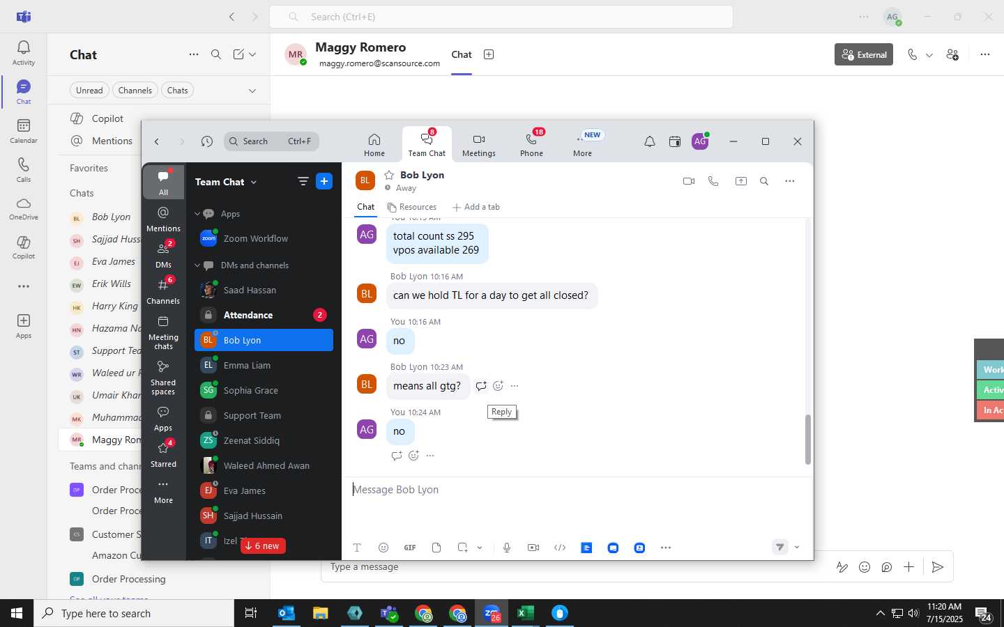This screenshot has width=1004, height=627.
Task: Click the blue plus new chat button in Zoom
Action: [x=324, y=181]
